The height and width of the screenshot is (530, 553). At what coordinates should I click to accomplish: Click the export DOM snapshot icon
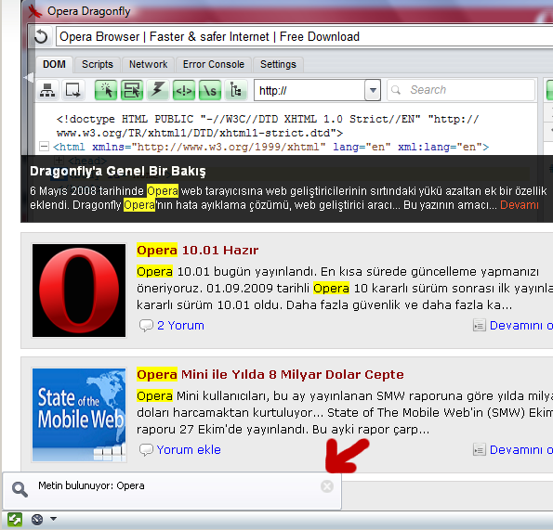coord(73,90)
